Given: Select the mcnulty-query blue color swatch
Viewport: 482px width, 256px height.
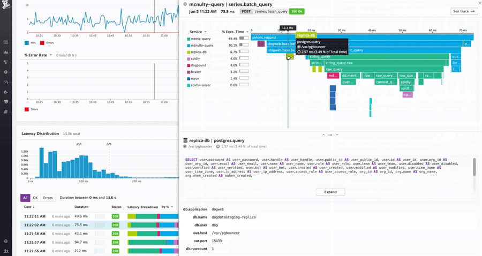Looking at the screenshot, I should point(189,46).
